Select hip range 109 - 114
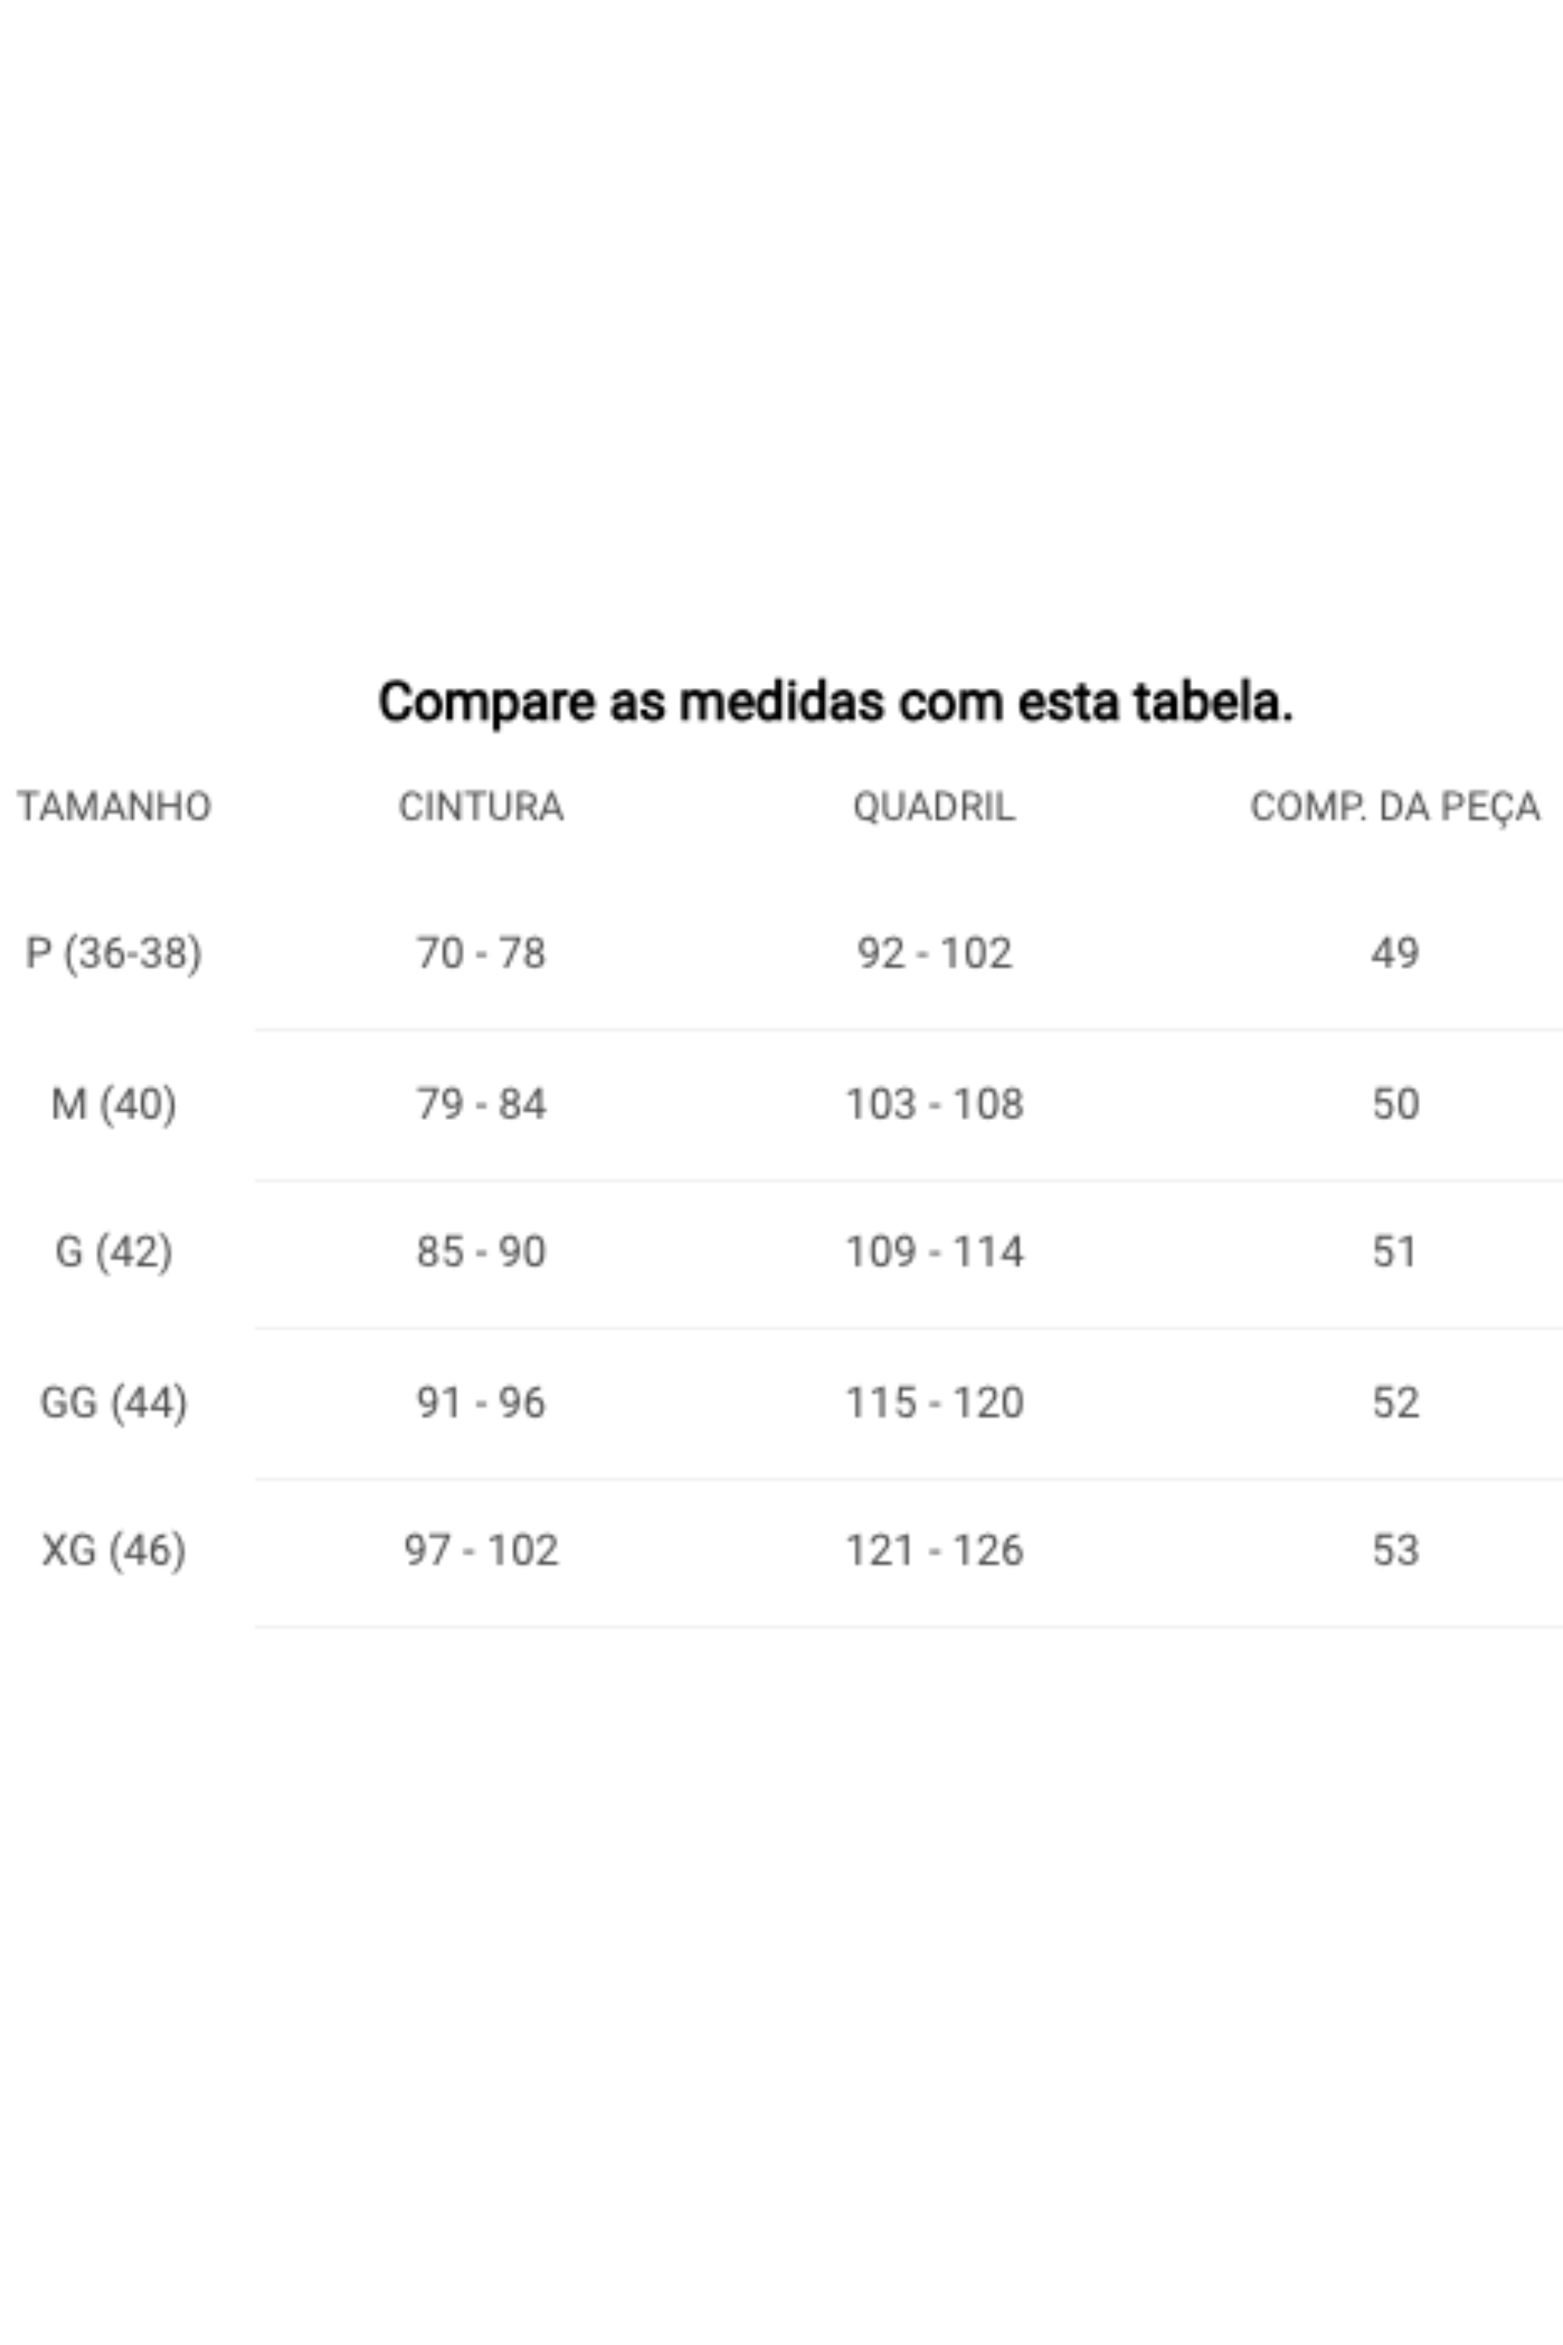Screen dimensions: 1563x2345 point(934,1251)
